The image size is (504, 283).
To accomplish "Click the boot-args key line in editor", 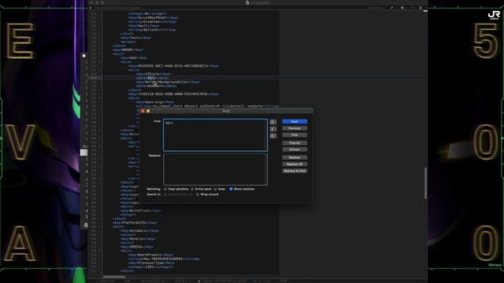I will [x=155, y=102].
